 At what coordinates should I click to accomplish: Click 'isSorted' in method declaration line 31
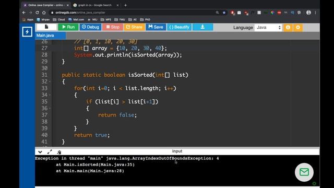point(140,75)
